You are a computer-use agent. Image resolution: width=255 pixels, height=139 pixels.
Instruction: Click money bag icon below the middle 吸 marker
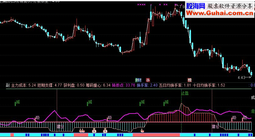(105, 131)
